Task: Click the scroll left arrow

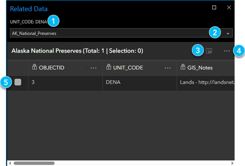Action: click(10, 163)
